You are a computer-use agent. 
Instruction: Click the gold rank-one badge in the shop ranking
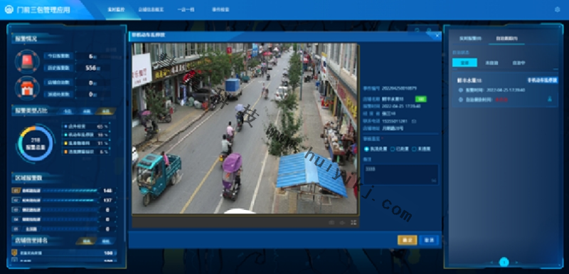14,253
